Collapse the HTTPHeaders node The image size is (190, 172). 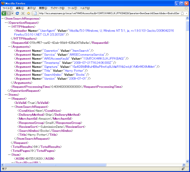pos(9,27)
